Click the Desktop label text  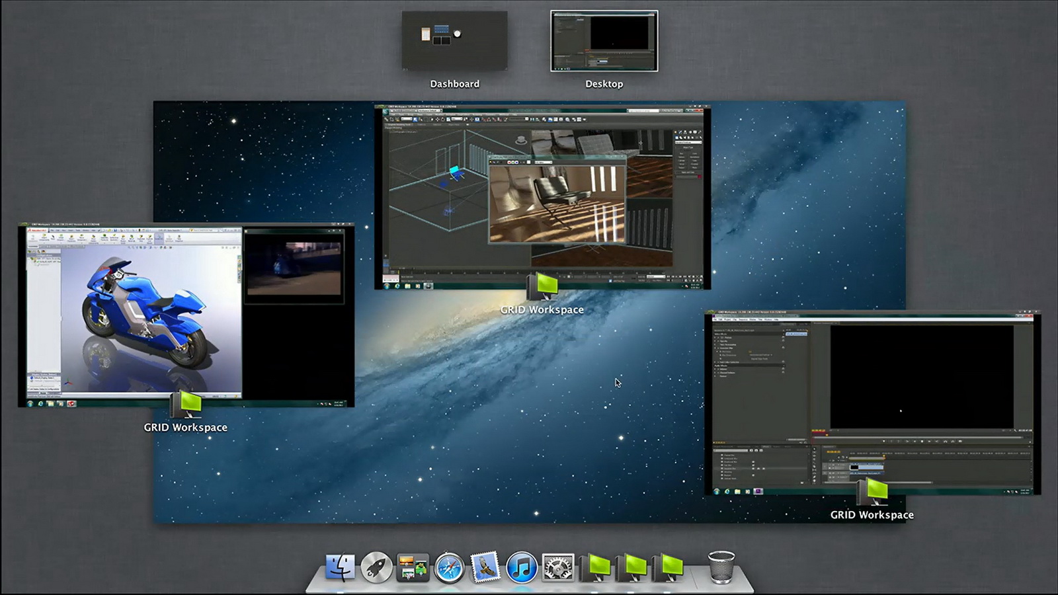point(604,84)
